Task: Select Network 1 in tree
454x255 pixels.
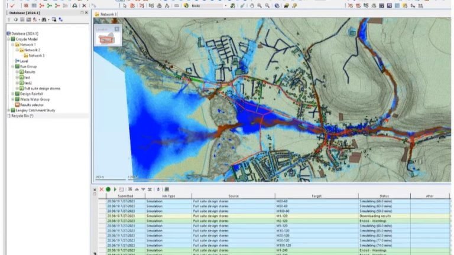Action: pyautogui.click(x=28, y=44)
